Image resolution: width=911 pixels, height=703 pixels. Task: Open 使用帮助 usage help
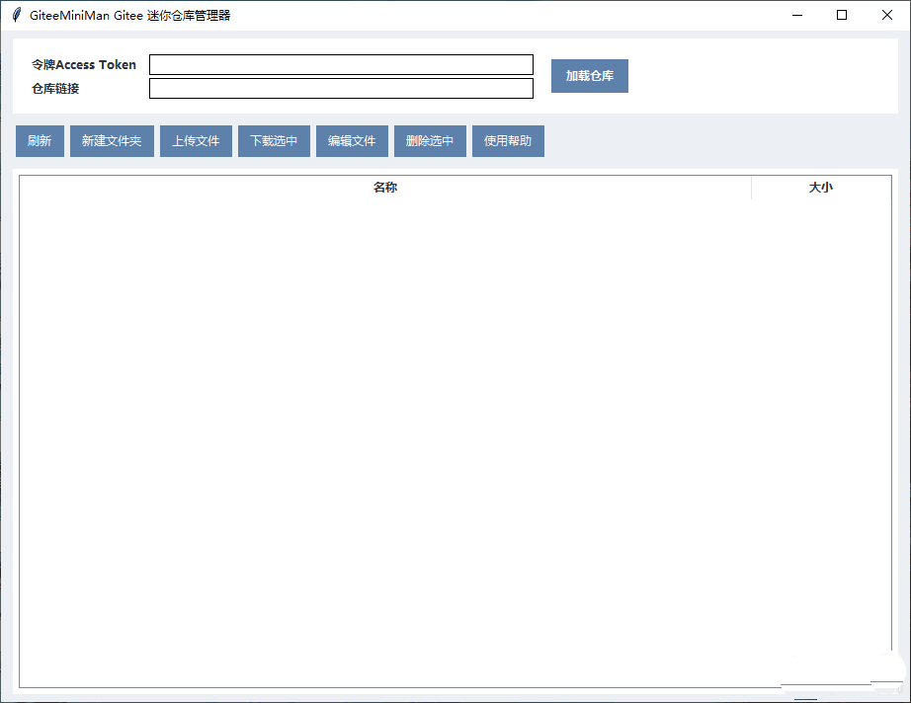pyautogui.click(x=508, y=141)
